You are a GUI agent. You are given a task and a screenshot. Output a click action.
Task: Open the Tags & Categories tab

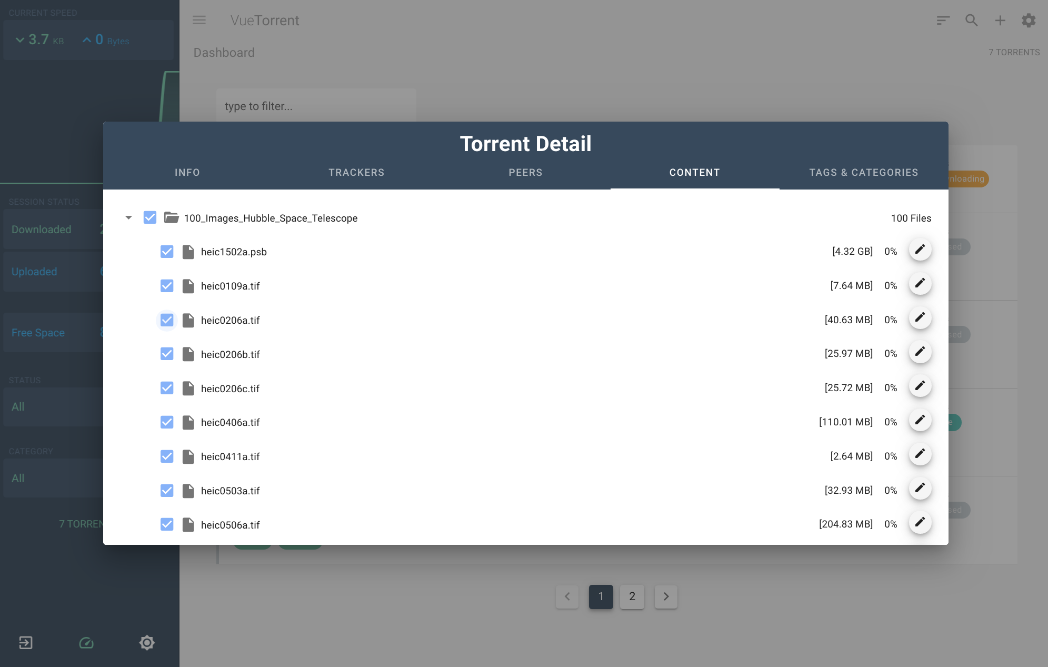[863, 172]
